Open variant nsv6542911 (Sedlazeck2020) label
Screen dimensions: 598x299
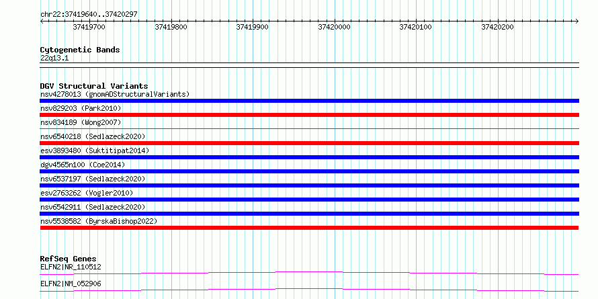(93, 207)
